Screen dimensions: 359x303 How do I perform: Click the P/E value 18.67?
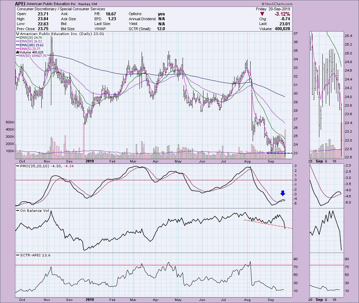[111, 14]
